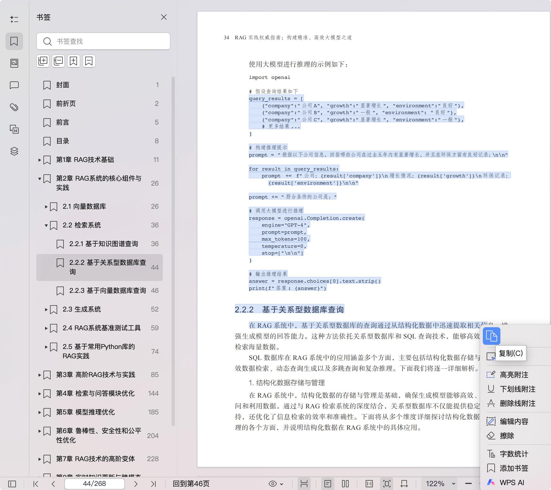Open the layers panel

pyautogui.click(x=14, y=151)
